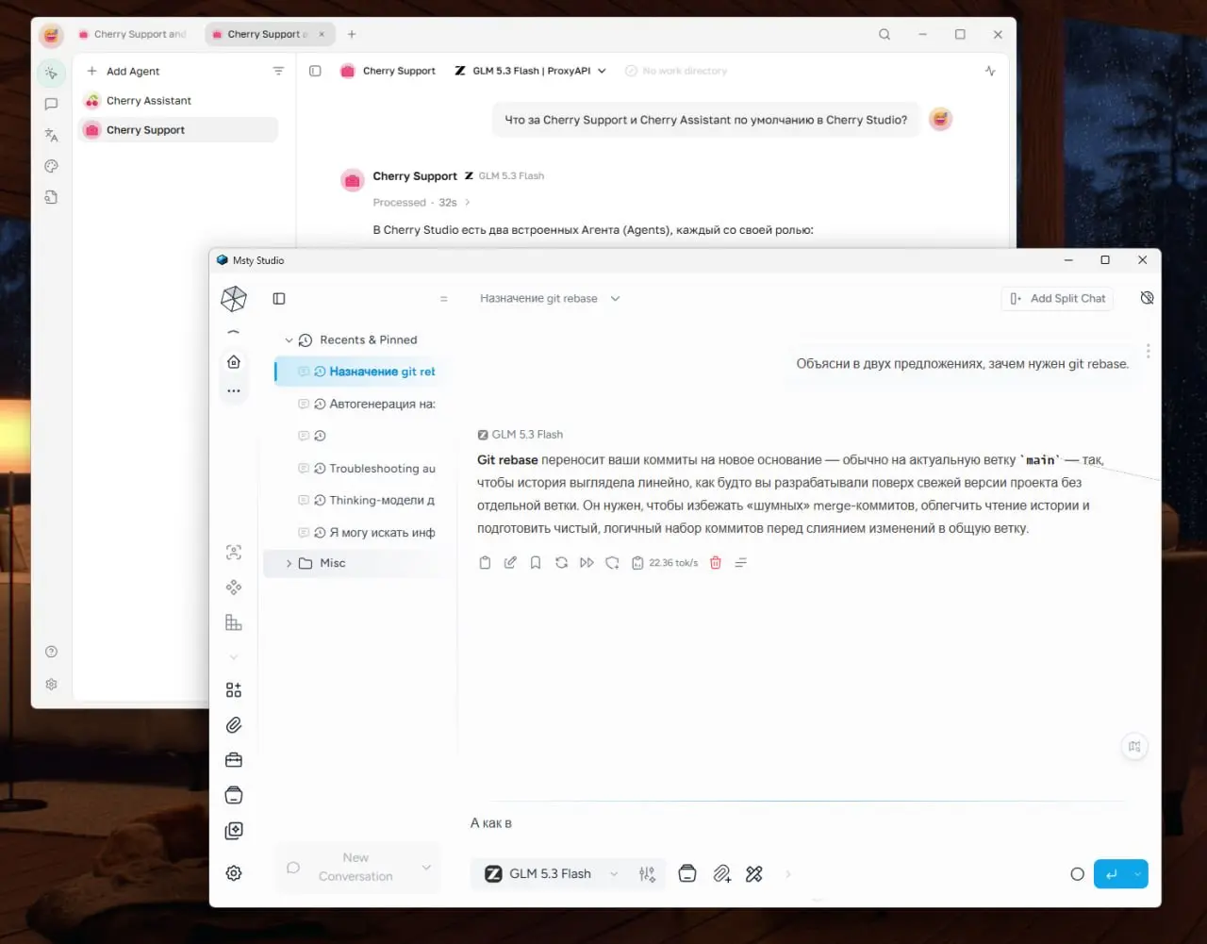Attach a file using the composer paperclip
The width and height of the screenshot is (1207, 944).
pyautogui.click(x=721, y=874)
